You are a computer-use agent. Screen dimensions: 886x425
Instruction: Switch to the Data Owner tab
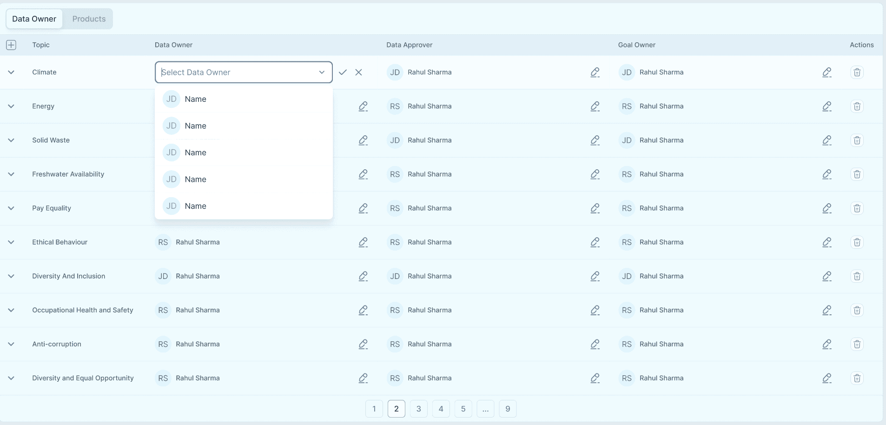point(34,19)
